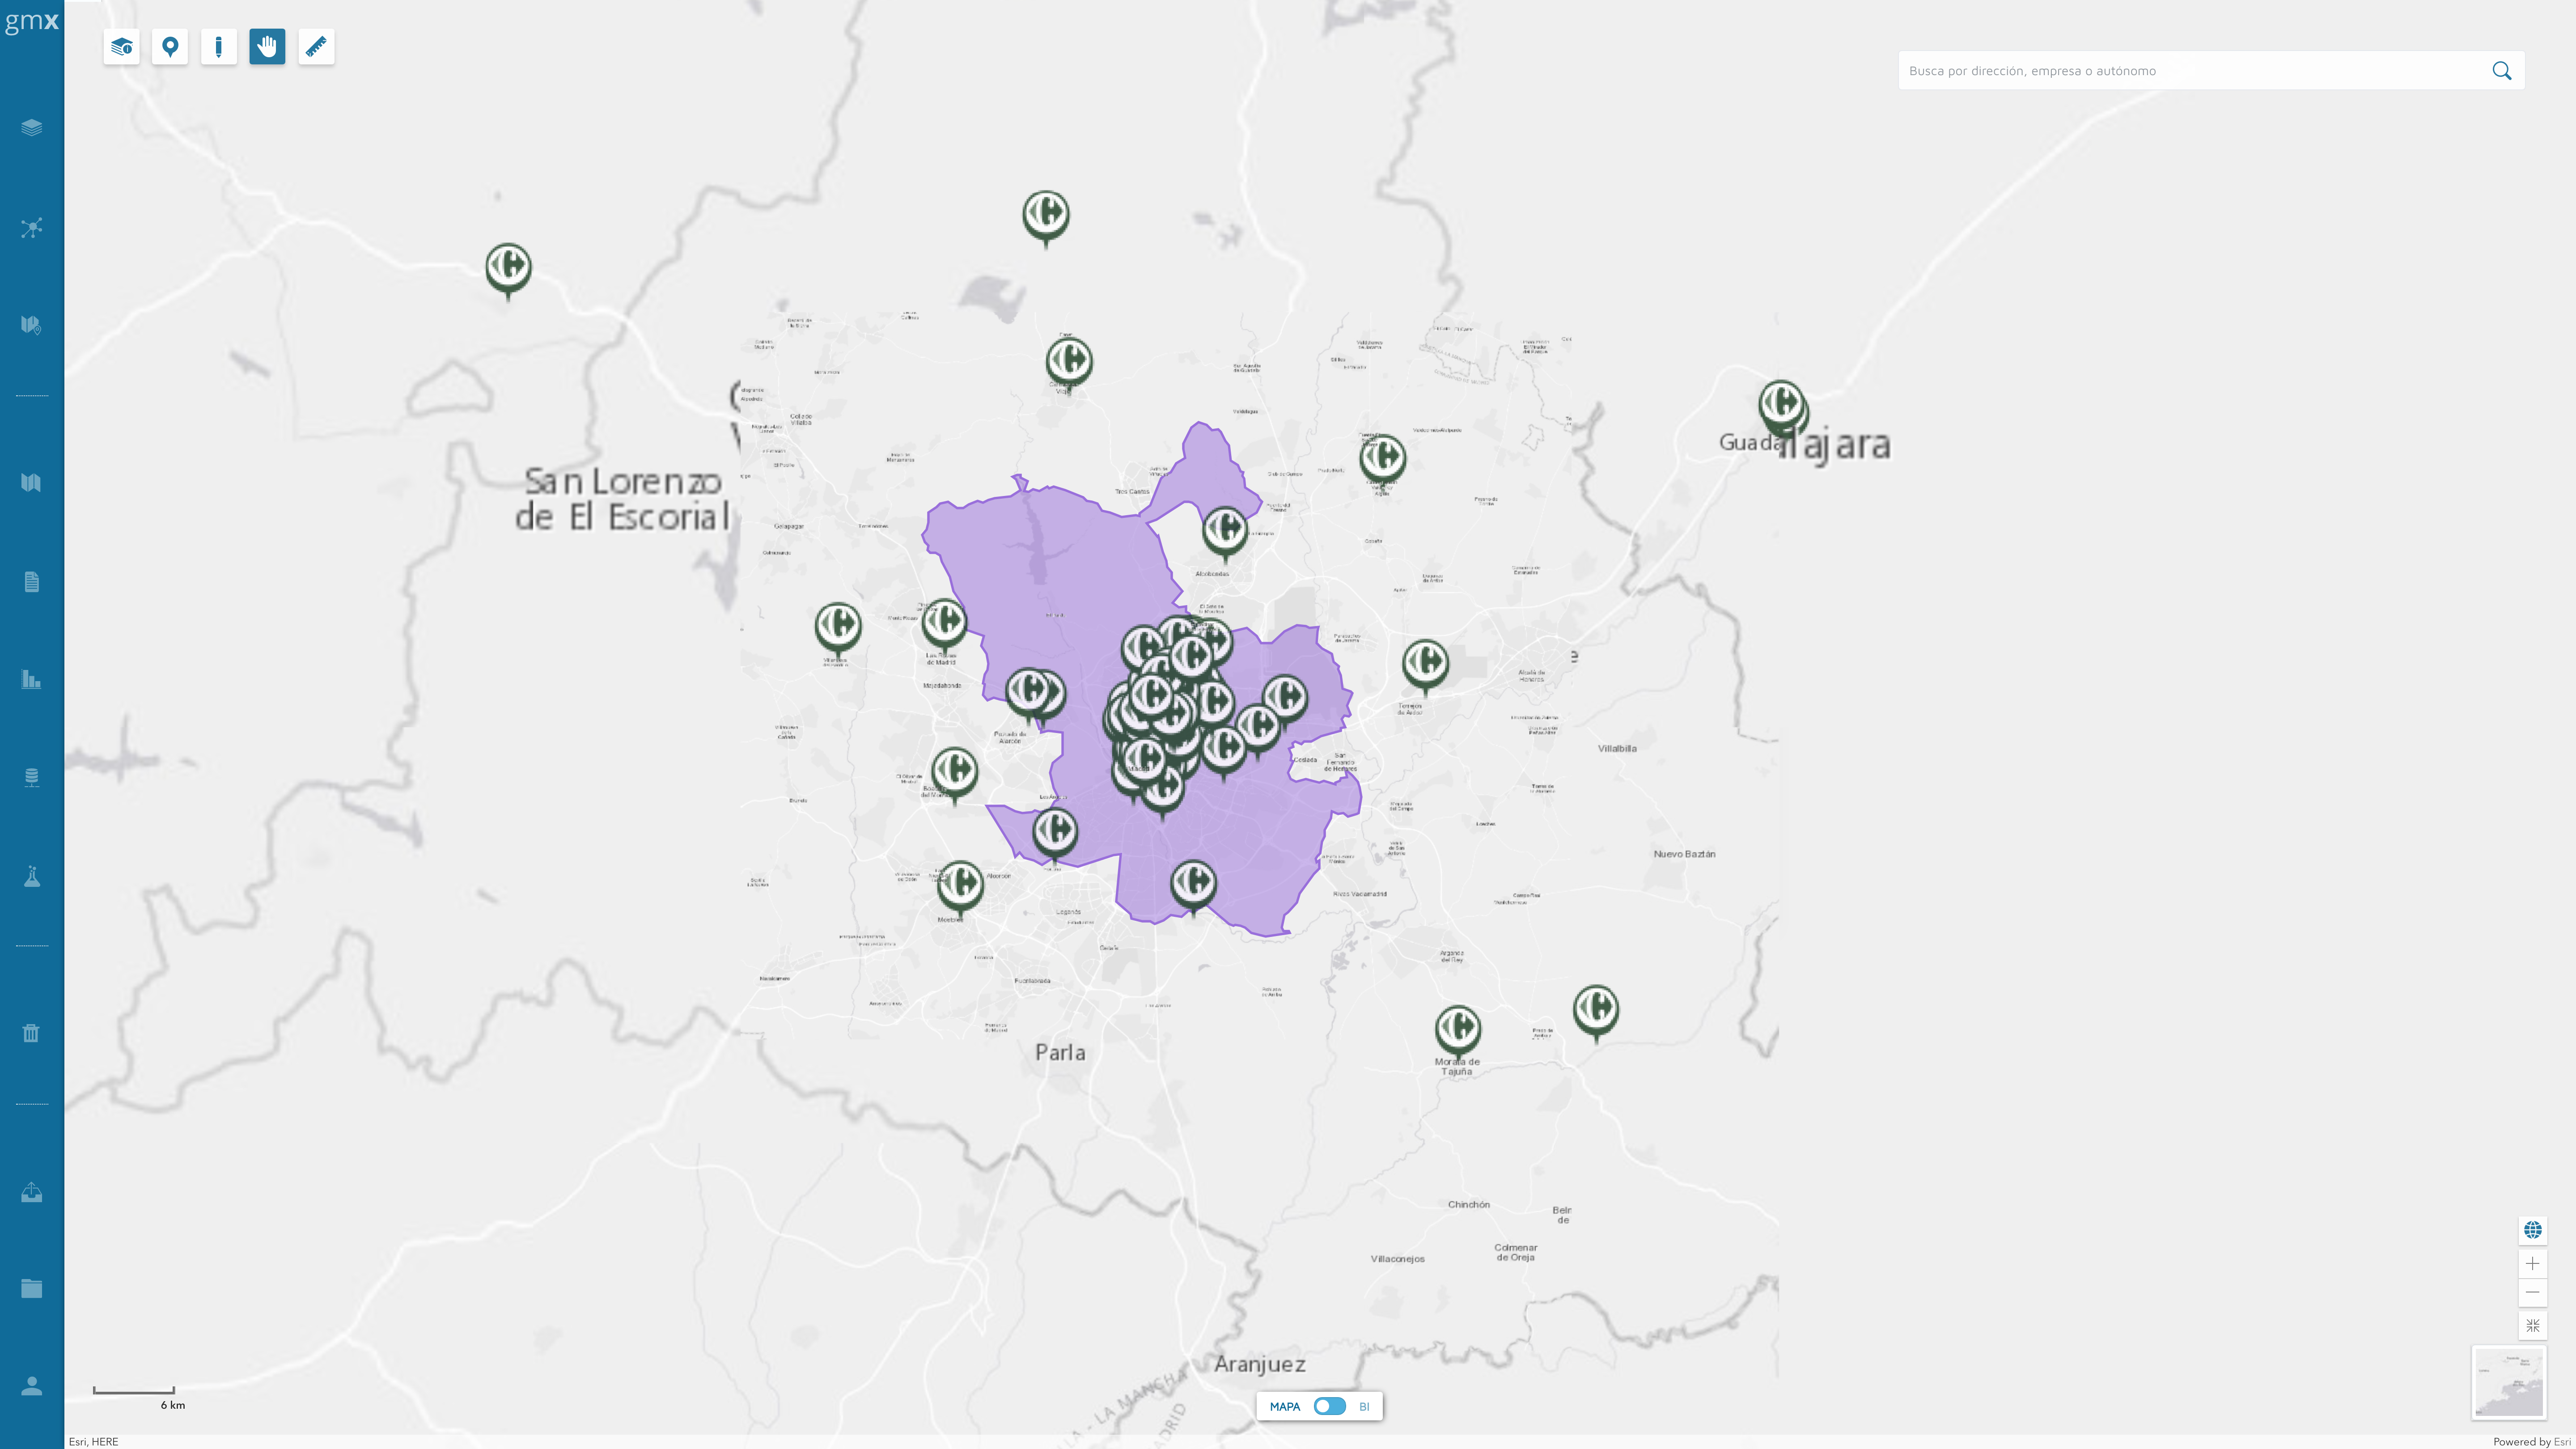Open the layers panel in sidebar
This screenshot has width=2576, height=1449.
31,127
